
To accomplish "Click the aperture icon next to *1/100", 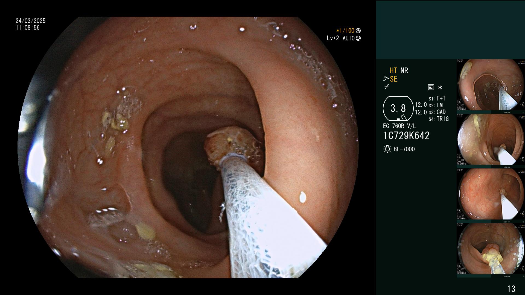I will coord(358,31).
